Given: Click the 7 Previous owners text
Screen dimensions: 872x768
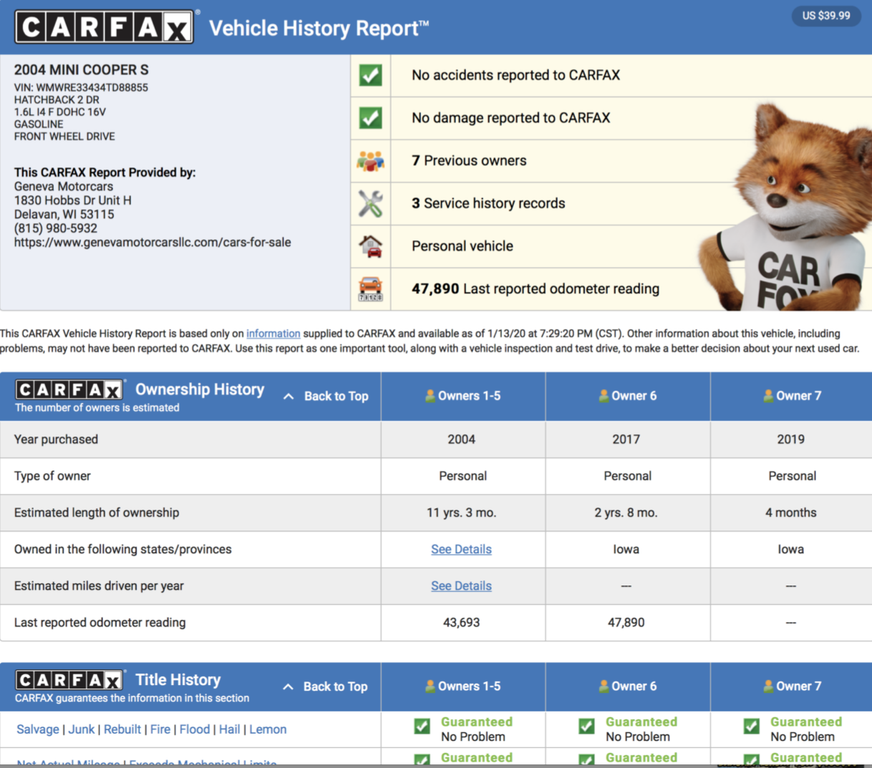Looking at the screenshot, I should (469, 161).
